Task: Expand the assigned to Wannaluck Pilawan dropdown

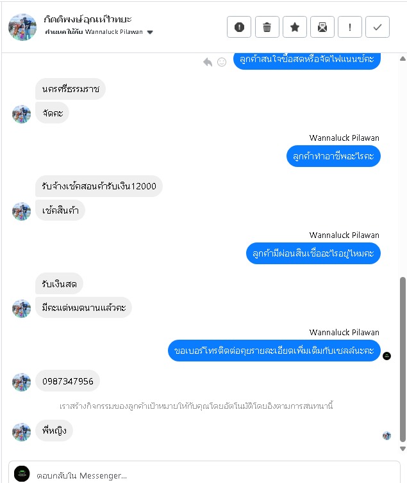Action: (150, 32)
